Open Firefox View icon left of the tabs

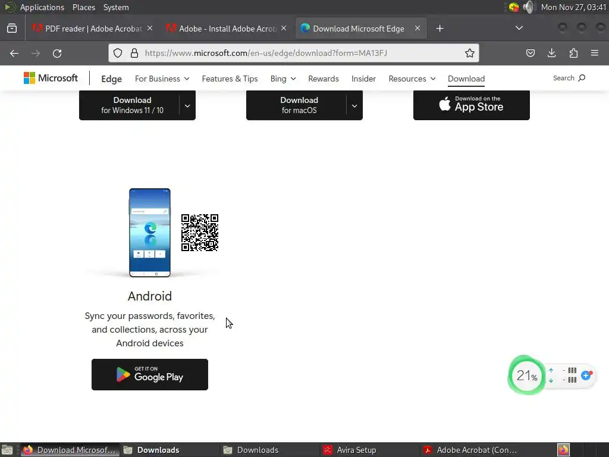click(x=12, y=29)
